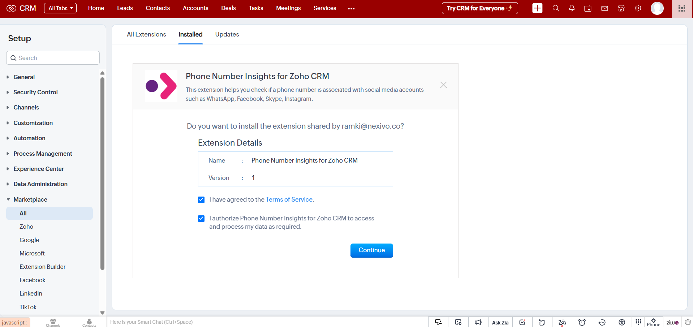
Task: Open global search magnifier in header
Action: coord(556,8)
